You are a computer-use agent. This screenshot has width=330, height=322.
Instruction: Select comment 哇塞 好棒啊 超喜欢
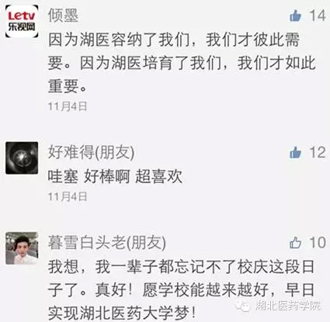pyautogui.click(x=115, y=177)
